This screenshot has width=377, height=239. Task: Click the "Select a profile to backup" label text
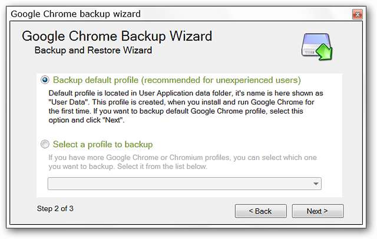pyautogui.click(x=103, y=144)
